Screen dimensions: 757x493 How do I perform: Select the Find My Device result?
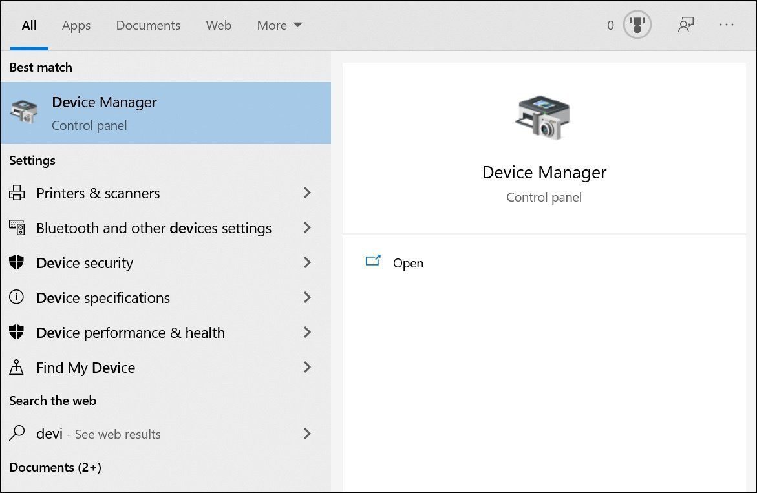pyautogui.click(x=165, y=367)
